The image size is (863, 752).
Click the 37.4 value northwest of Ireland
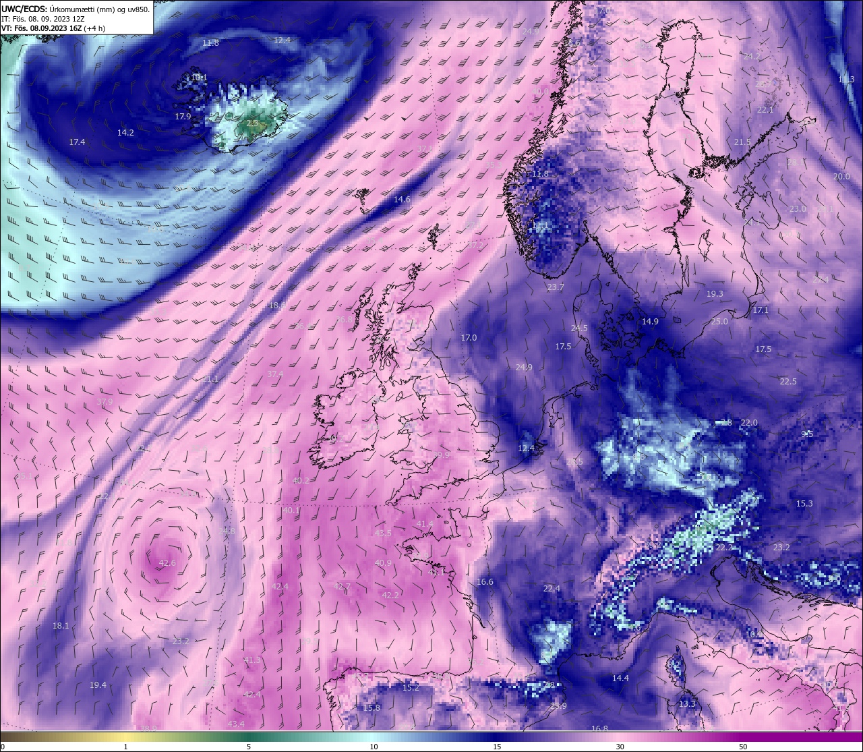point(275,374)
